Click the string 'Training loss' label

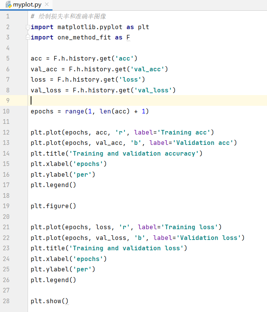(x=190, y=227)
